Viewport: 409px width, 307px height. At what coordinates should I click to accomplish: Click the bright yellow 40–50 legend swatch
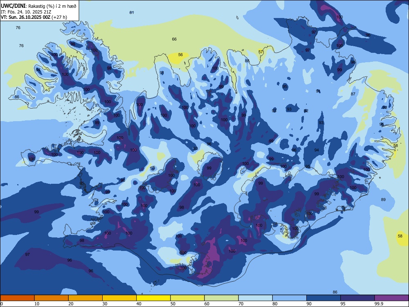pyautogui.click(x=153, y=298)
